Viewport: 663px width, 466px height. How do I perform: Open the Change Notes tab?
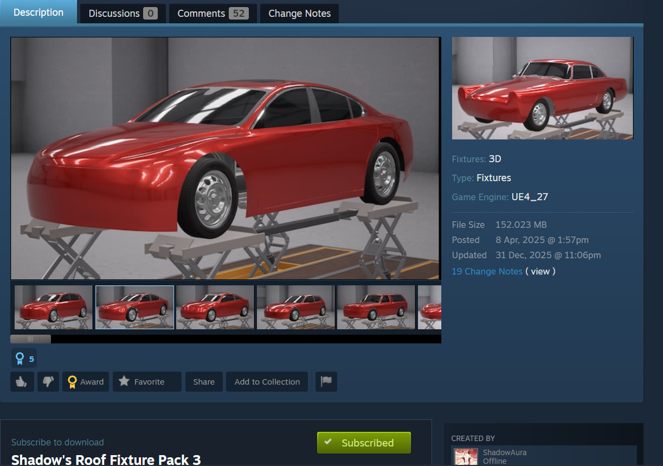[300, 14]
